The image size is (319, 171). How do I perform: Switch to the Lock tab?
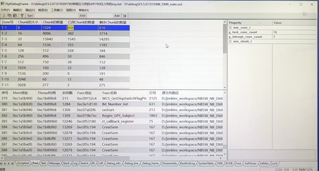click(274, 163)
